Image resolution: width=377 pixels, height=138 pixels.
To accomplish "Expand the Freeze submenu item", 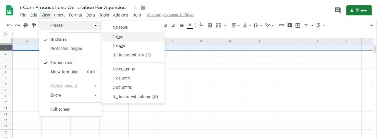I will [x=70, y=25].
